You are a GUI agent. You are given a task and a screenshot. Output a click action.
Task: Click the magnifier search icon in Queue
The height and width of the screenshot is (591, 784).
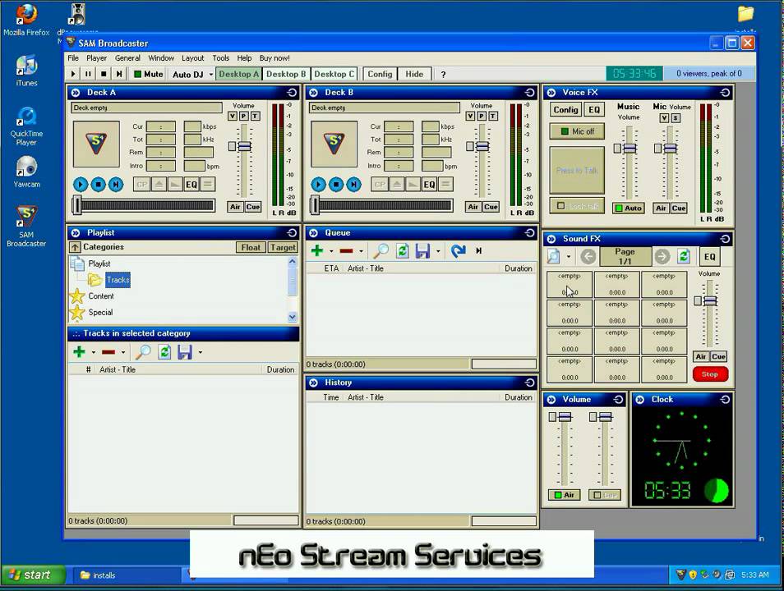coord(381,251)
